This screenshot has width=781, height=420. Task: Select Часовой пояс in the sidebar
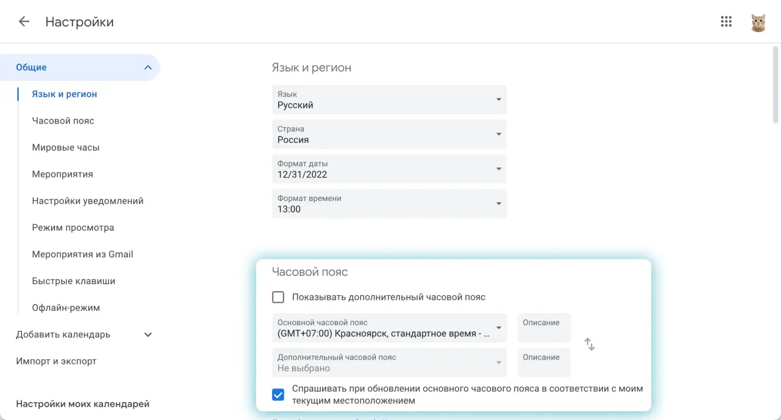coord(63,121)
